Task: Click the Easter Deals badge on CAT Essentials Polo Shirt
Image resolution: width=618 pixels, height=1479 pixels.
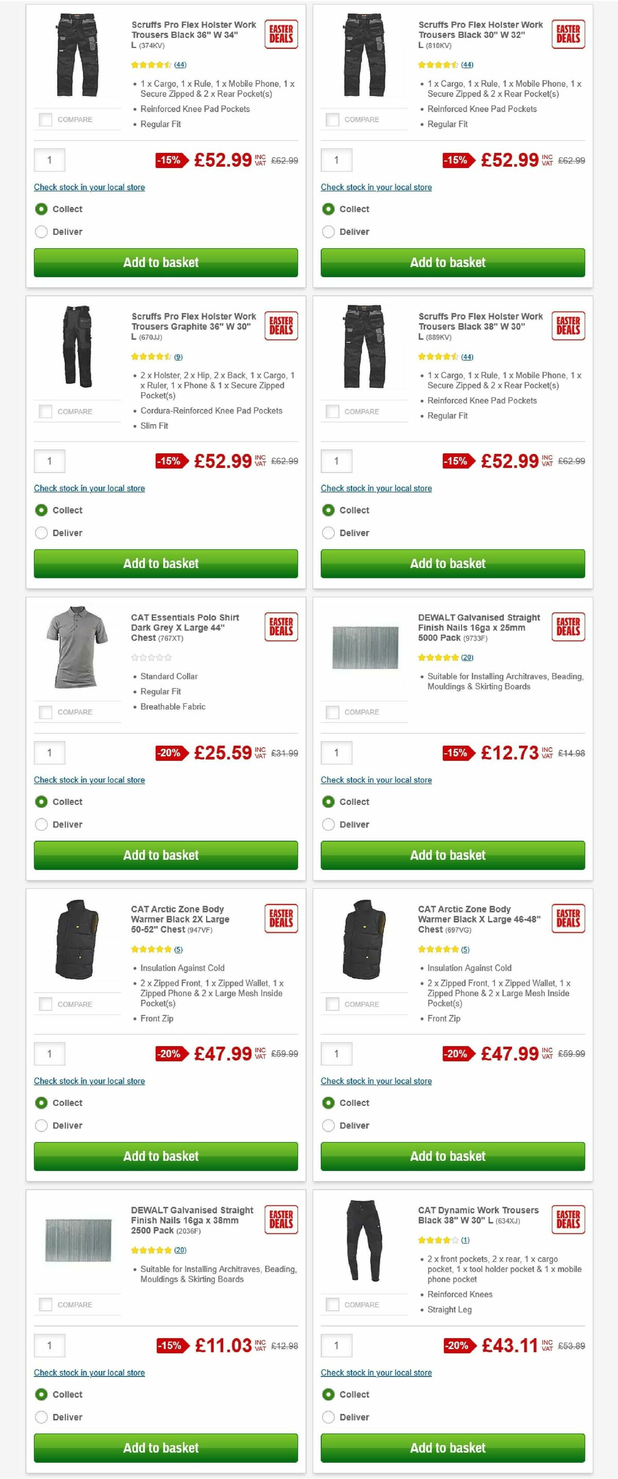Action: click(281, 627)
